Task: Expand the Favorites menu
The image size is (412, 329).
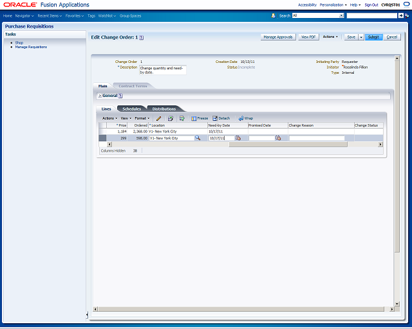Action: pyautogui.click(x=75, y=15)
